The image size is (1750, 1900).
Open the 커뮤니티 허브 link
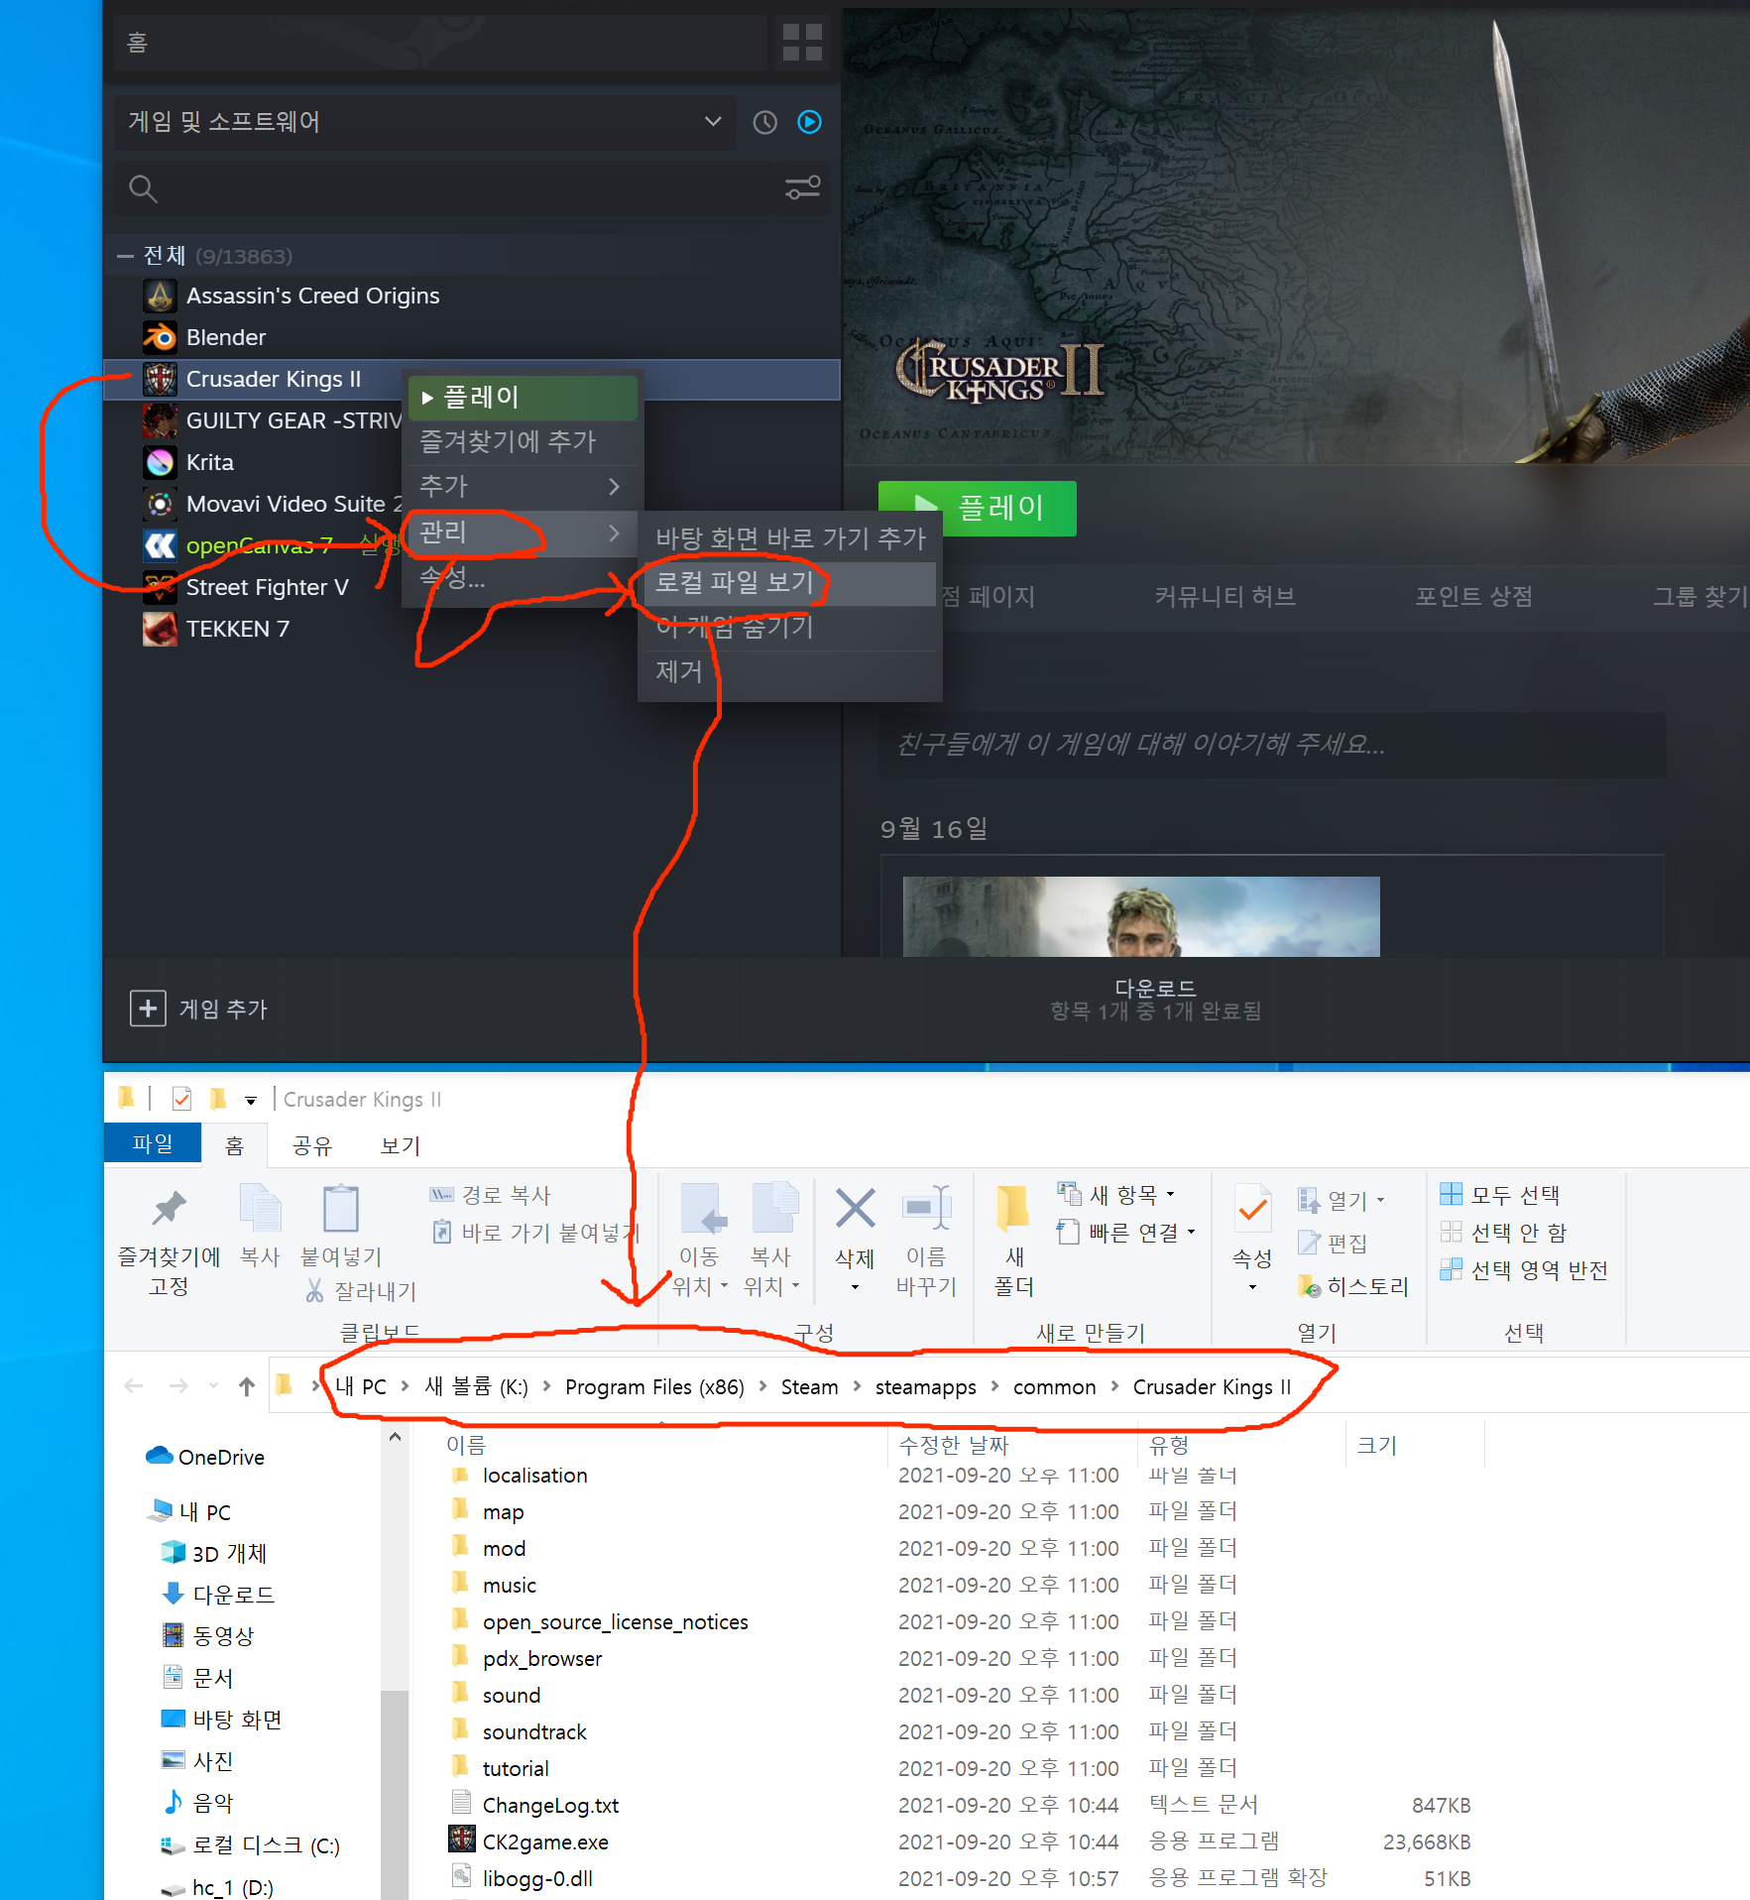pos(1225,596)
